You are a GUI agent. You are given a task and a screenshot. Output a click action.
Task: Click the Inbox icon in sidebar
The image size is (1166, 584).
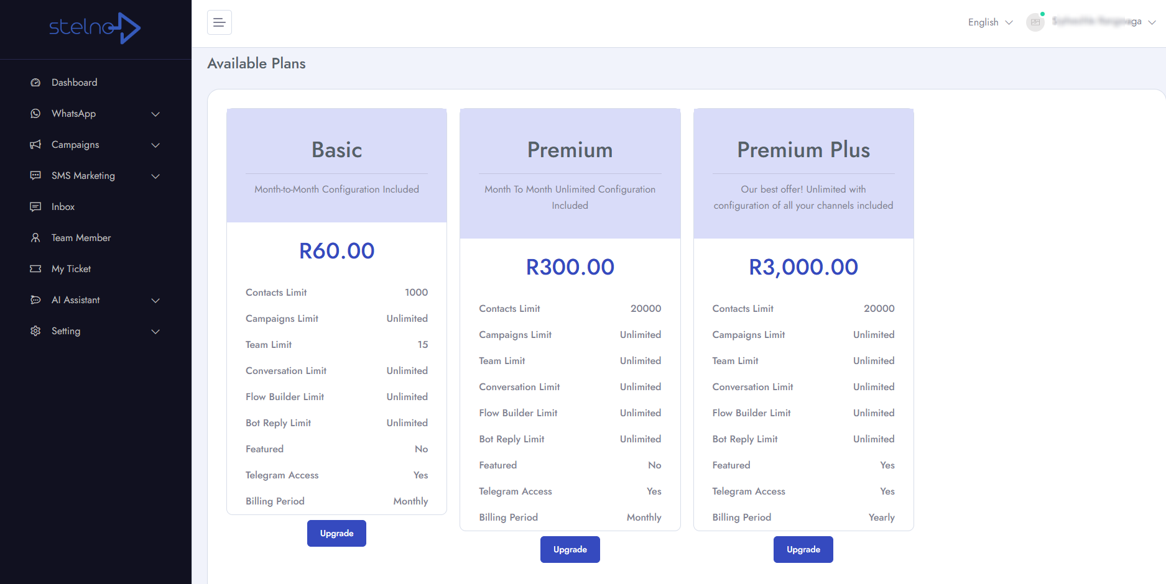pos(35,207)
